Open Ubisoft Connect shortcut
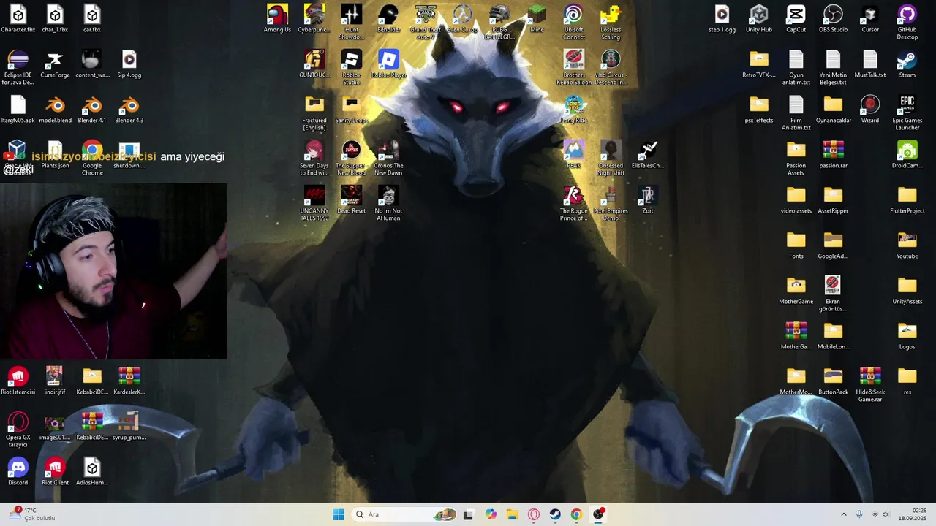The height and width of the screenshot is (526, 936). click(x=573, y=22)
